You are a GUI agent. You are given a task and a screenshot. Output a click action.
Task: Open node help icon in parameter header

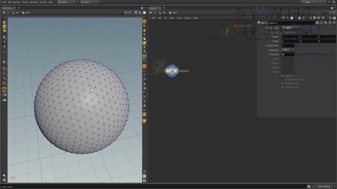334,23
